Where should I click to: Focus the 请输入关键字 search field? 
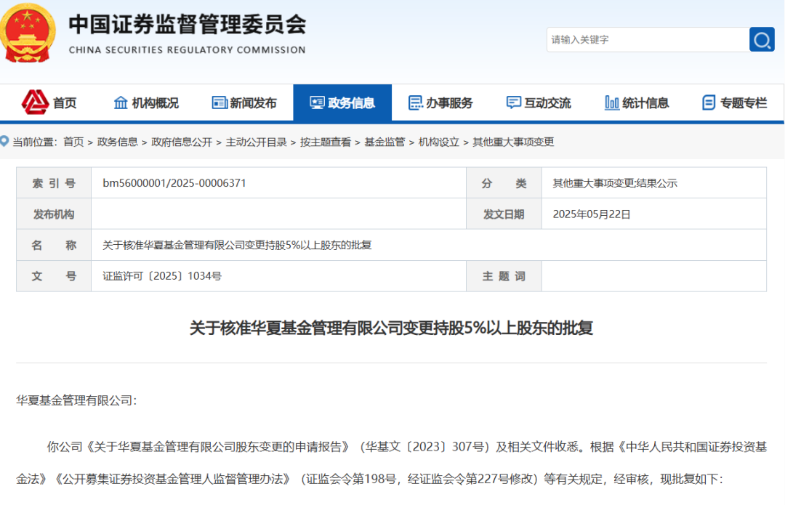(647, 40)
